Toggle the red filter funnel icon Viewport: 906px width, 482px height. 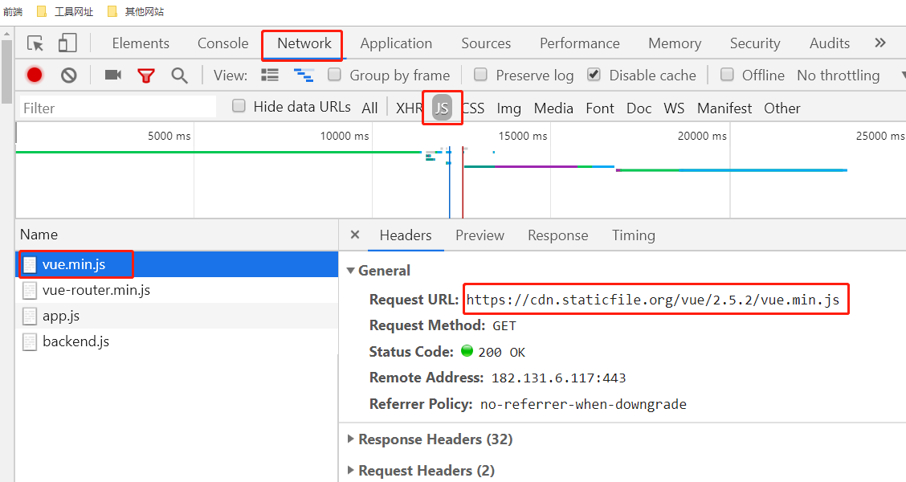click(145, 76)
